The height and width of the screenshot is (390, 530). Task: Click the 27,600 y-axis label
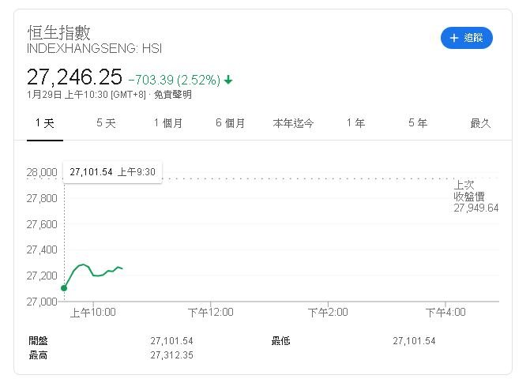pyautogui.click(x=42, y=224)
